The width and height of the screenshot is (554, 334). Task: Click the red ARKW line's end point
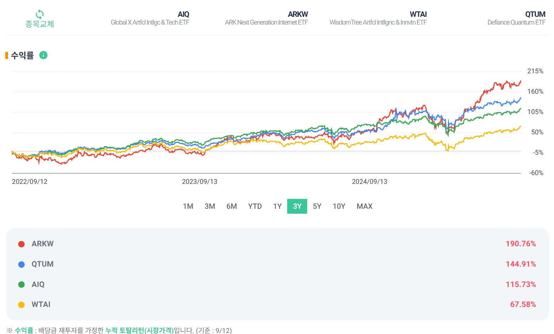(521, 81)
